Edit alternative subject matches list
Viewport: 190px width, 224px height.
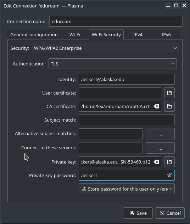pyautogui.click(x=160, y=134)
